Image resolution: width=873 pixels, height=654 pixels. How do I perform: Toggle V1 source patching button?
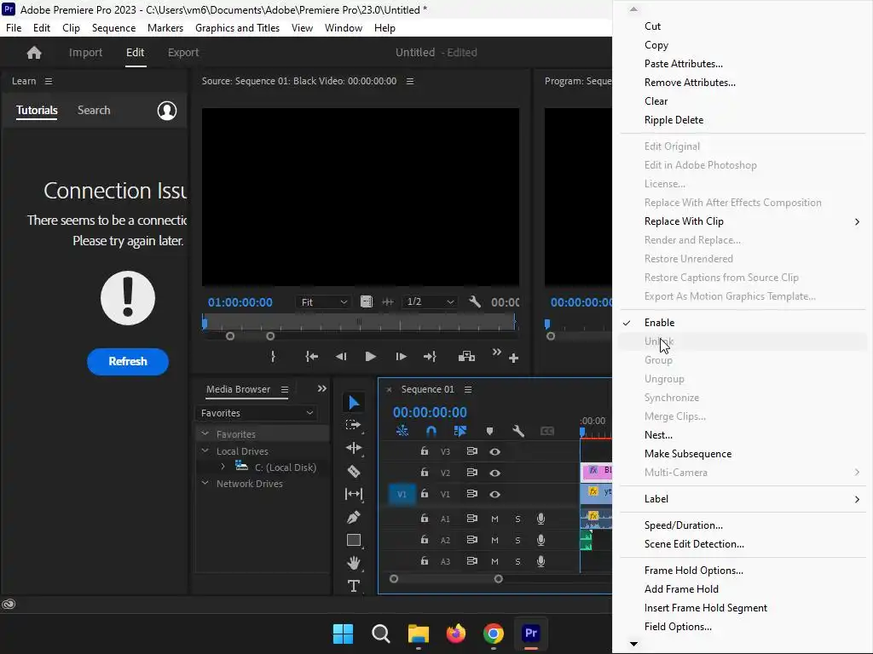402,494
